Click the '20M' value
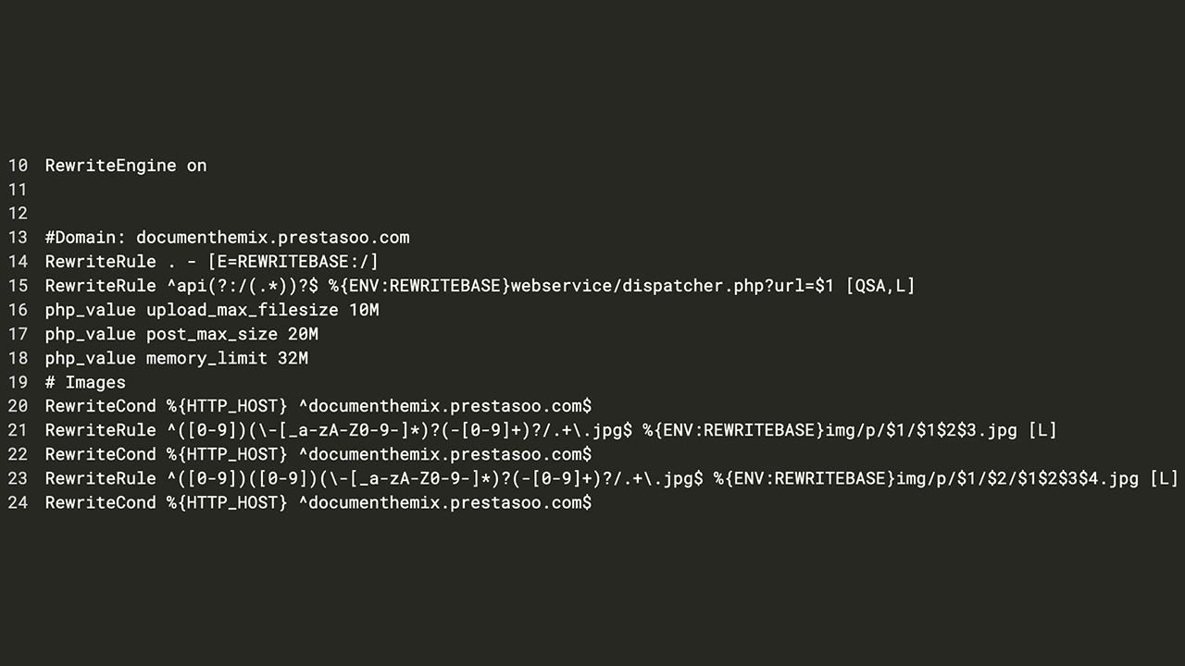This screenshot has width=1185, height=666. click(x=303, y=334)
